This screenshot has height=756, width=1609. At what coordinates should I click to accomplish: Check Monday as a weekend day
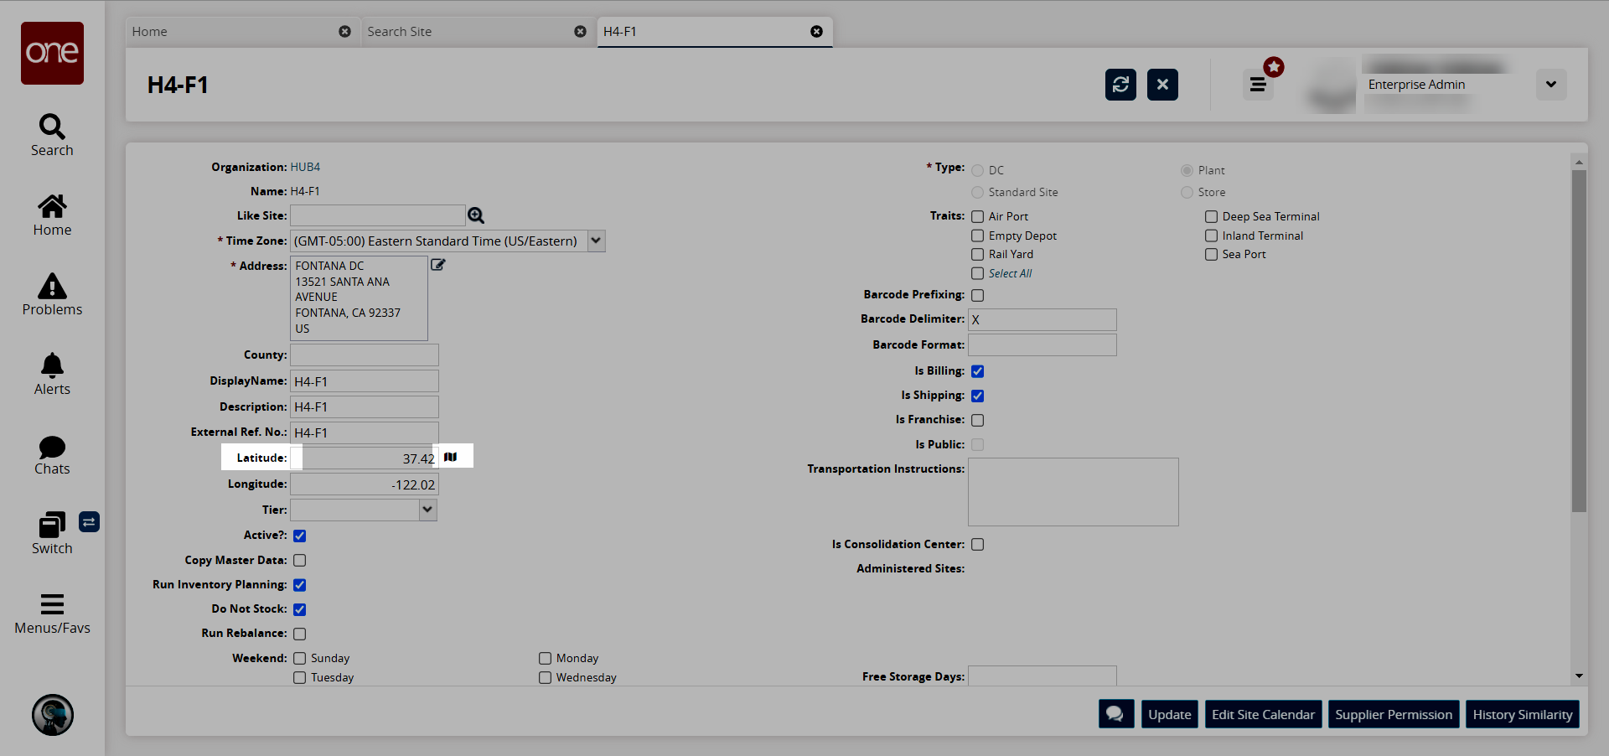(545, 659)
